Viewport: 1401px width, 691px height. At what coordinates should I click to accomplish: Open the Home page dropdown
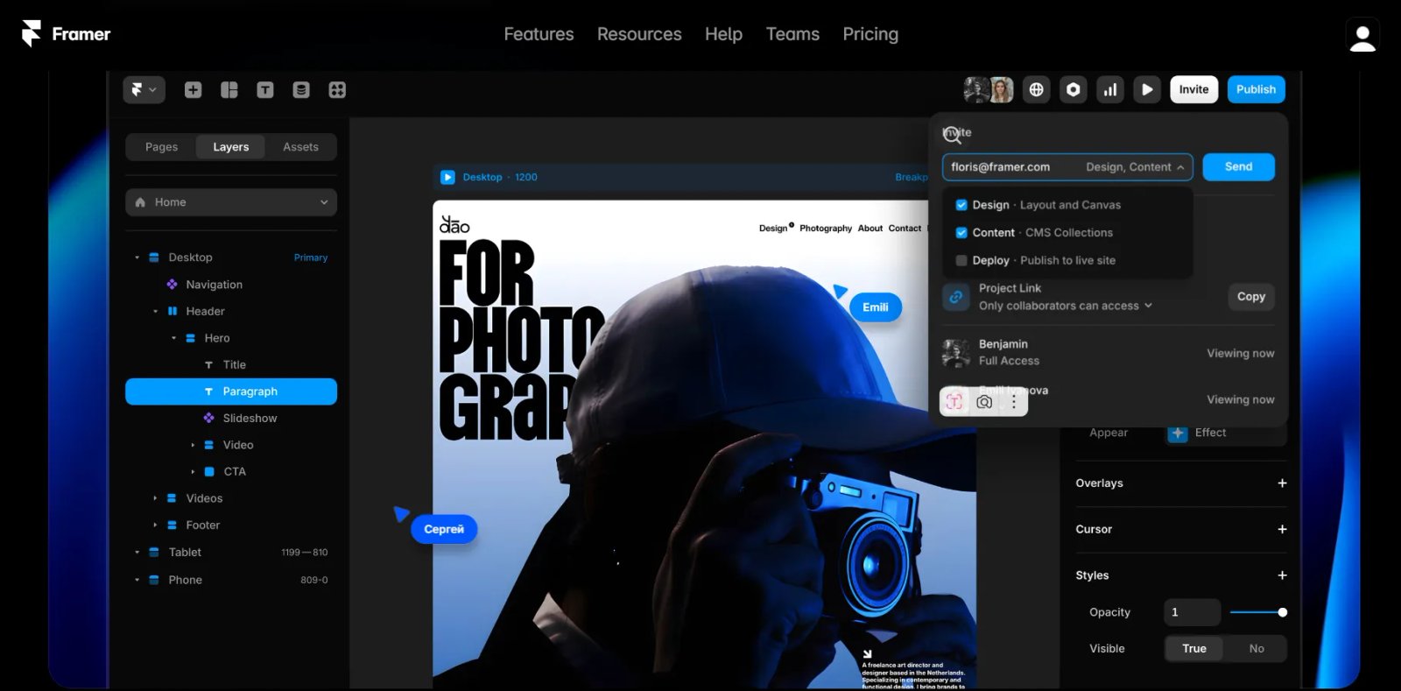[x=231, y=202]
